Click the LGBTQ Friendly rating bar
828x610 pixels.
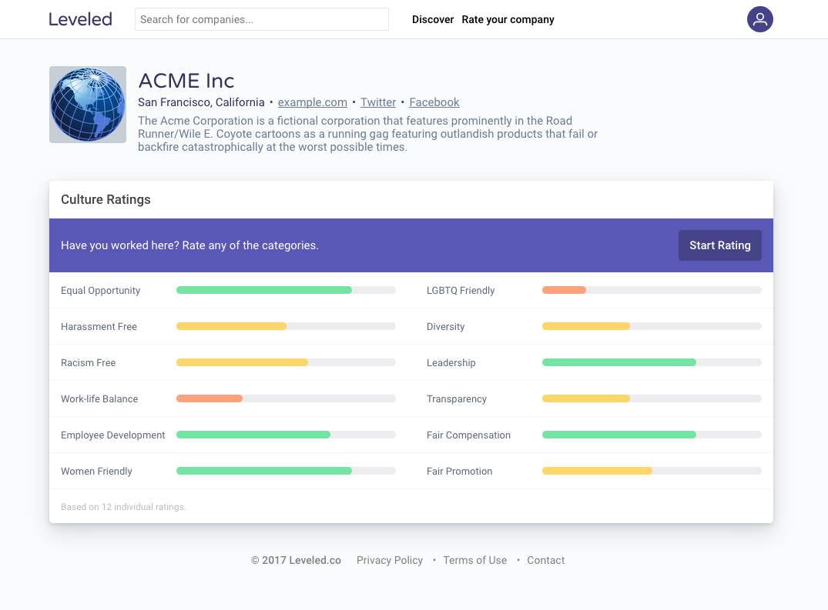coord(652,290)
